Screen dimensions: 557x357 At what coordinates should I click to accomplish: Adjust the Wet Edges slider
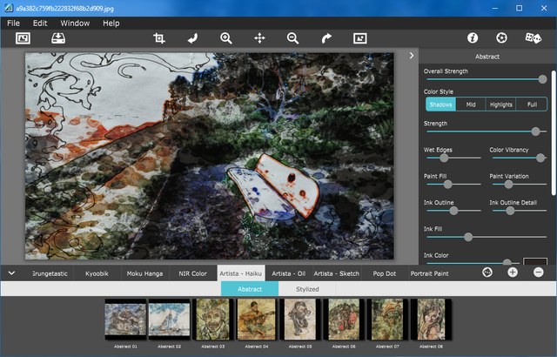click(444, 158)
